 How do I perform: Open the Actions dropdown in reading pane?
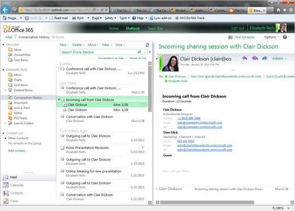(x=279, y=58)
